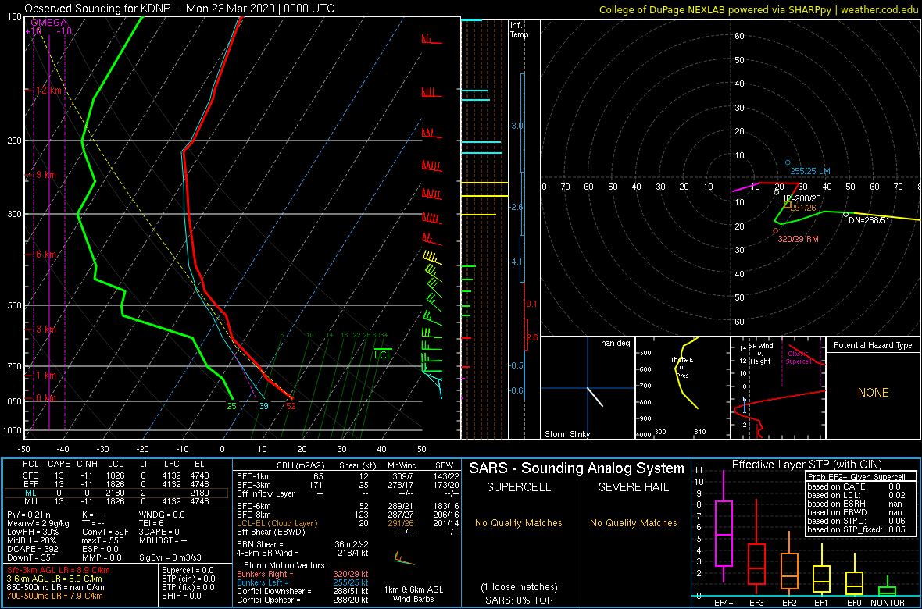Click the Corfidi downshear DN circle marker
The image size is (922, 609).
(x=845, y=214)
